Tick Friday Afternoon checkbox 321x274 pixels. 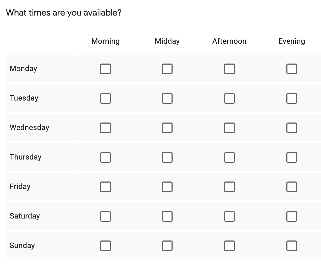coord(229,187)
